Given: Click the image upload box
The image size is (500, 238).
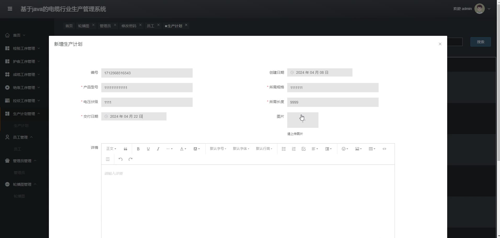Looking at the screenshot, I should (303, 120).
